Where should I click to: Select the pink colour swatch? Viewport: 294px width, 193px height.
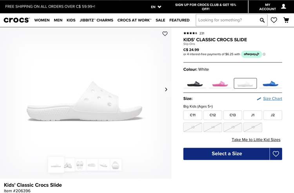click(220, 84)
